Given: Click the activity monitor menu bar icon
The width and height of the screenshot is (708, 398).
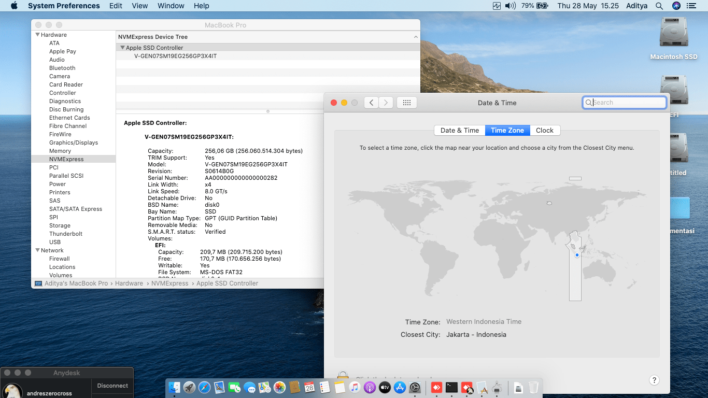Looking at the screenshot, I should (497, 6).
